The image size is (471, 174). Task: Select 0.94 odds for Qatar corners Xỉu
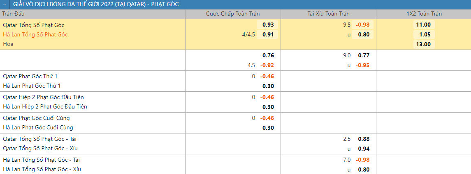coord(364,149)
